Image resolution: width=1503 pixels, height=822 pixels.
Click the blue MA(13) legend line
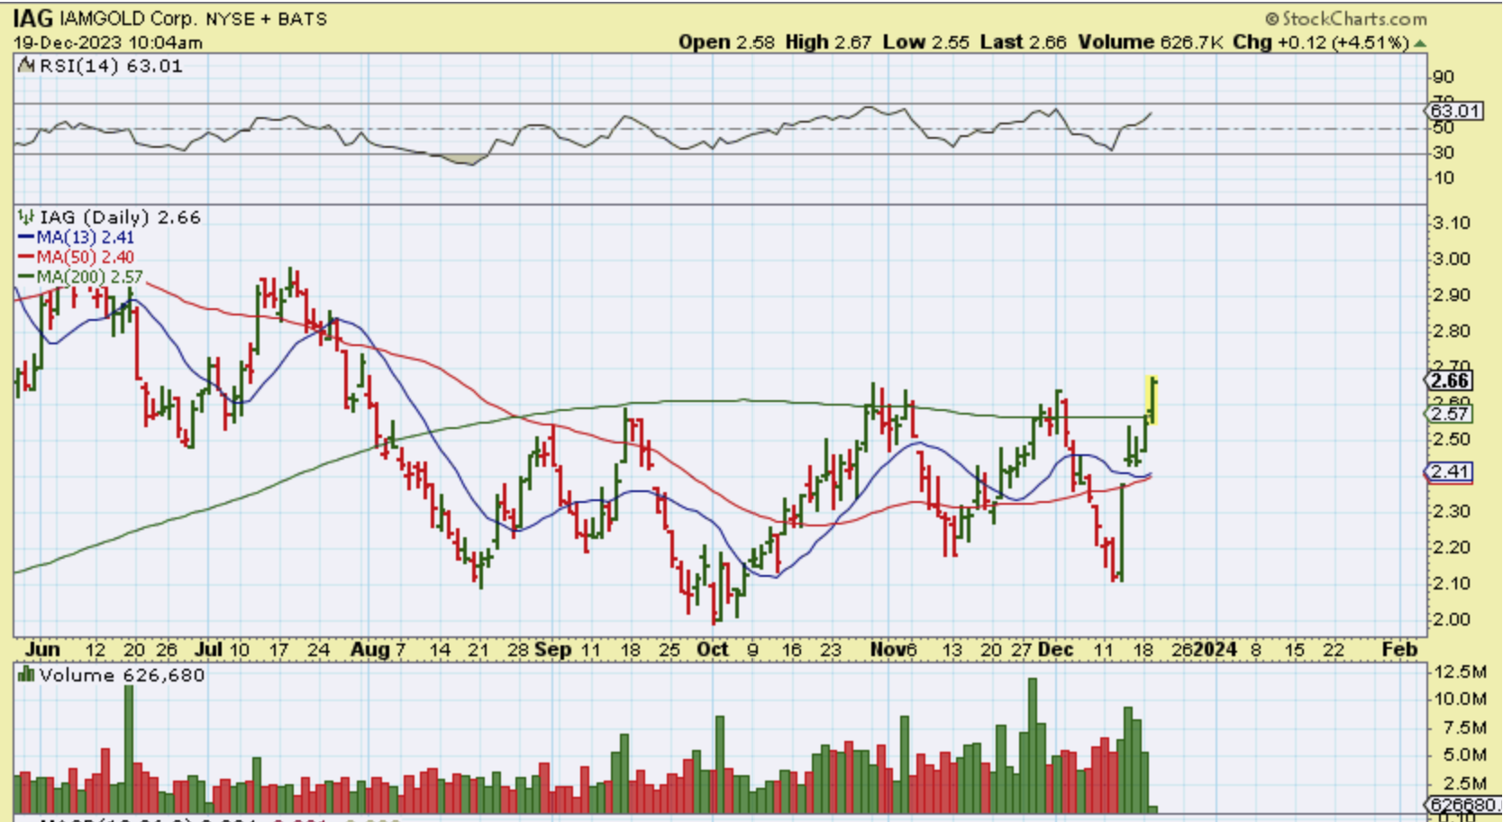[x=26, y=237]
